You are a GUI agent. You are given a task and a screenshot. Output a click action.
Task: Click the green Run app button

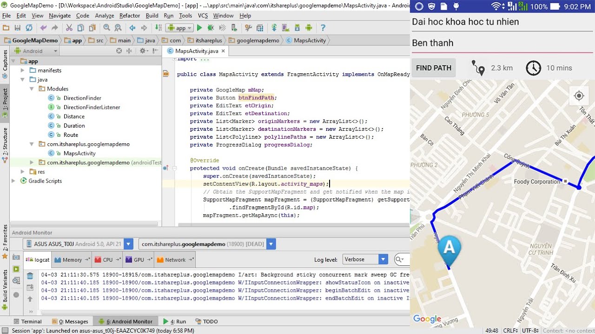pos(199,28)
